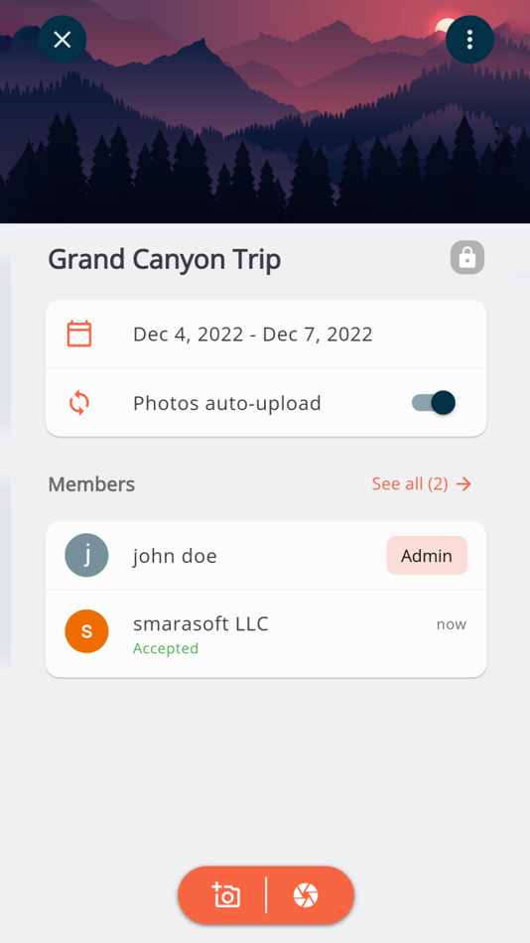This screenshot has height=943, width=530.
Task: Click the Admin badge for john doe
Action: click(427, 556)
